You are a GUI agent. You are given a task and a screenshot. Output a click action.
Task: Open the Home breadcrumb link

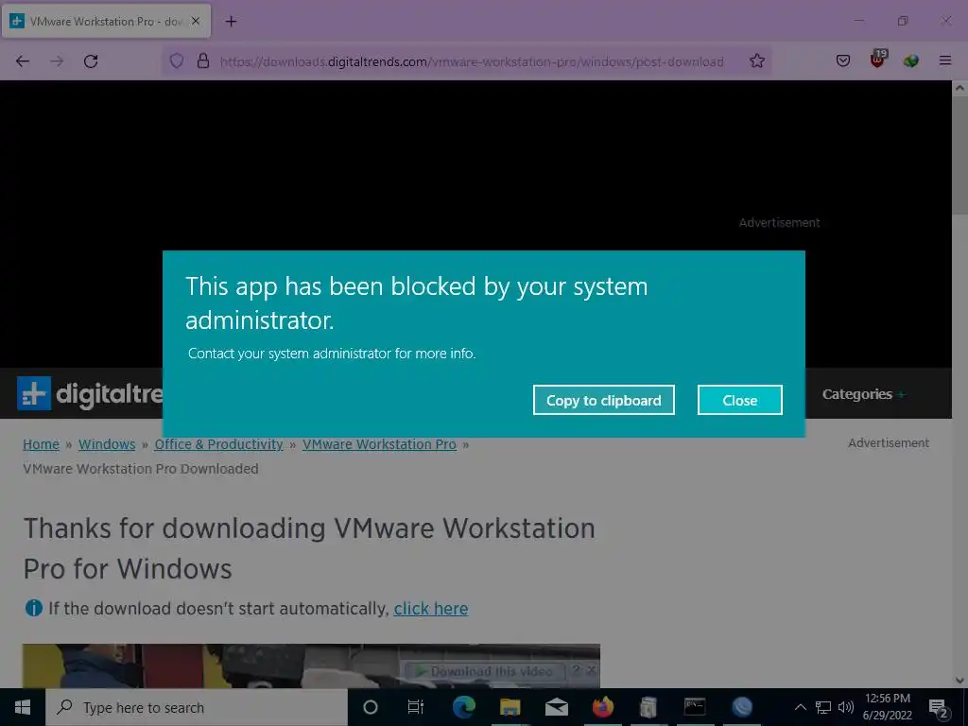tap(41, 444)
